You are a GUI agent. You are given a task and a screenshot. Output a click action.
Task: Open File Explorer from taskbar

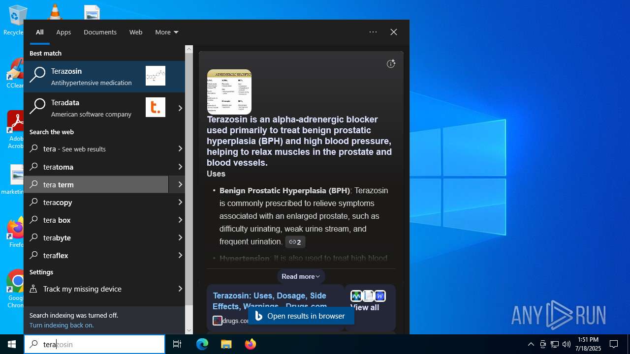tap(226, 344)
